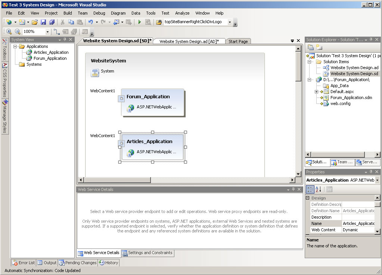Screen dimensions: 382x275
Task: Open the Toolbox side panel
Action: click(4, 49)
